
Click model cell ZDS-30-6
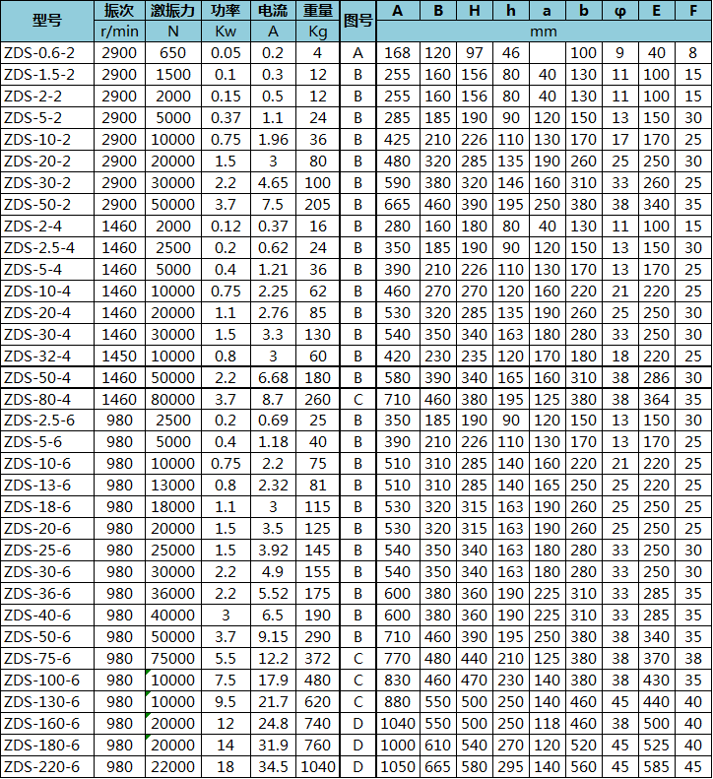tap(47, 572)
